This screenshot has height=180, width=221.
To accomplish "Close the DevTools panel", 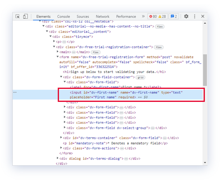I will coord(203,16).
